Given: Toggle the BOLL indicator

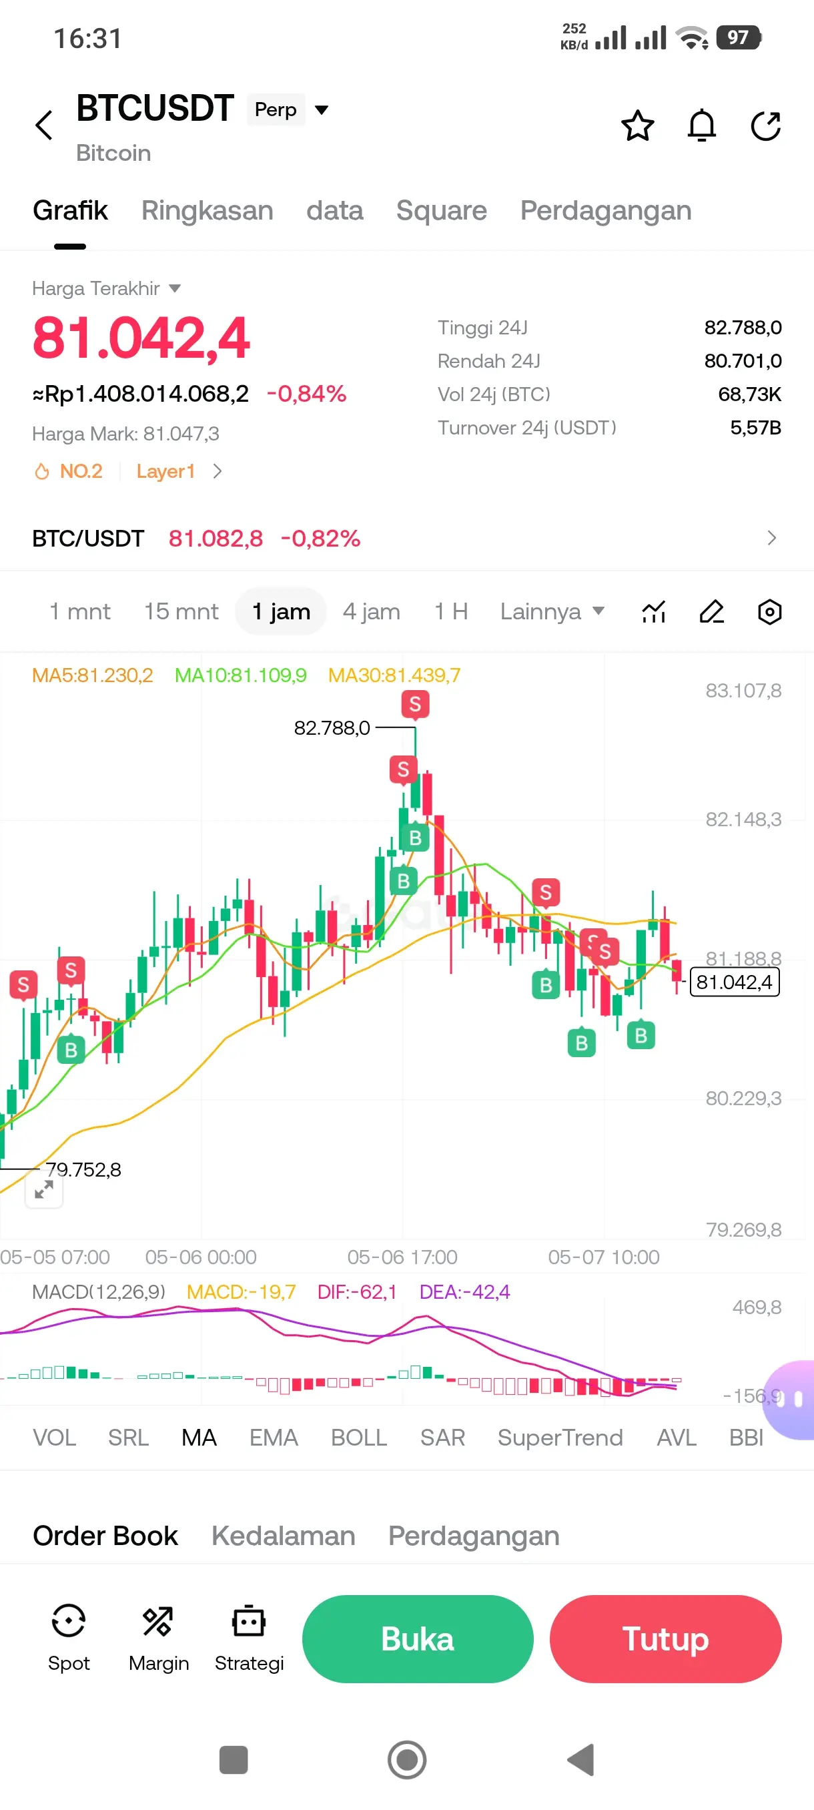Looking at the screenshot, I should [x=359, y=1438].
